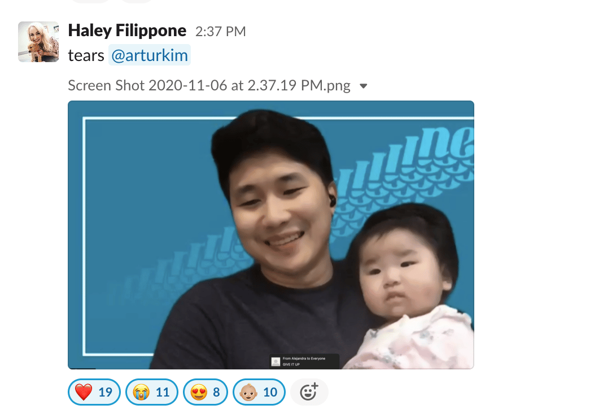Viewport: 603px width, 418px height.
Task: Click the red heart emoji reaction
Action: tap(84, 392)
